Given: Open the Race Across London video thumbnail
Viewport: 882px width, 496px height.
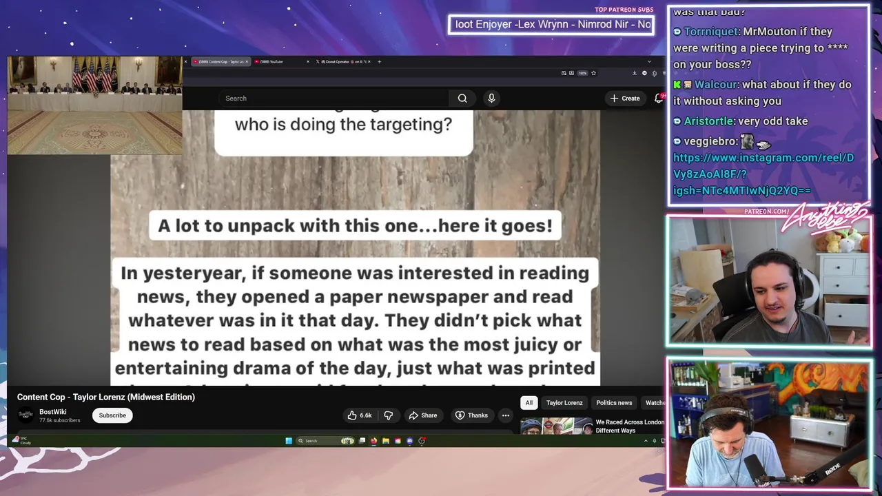Looking at the screenshot, I should pos(556,426).
